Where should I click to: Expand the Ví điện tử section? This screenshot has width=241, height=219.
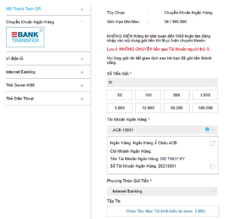(82, 59)
